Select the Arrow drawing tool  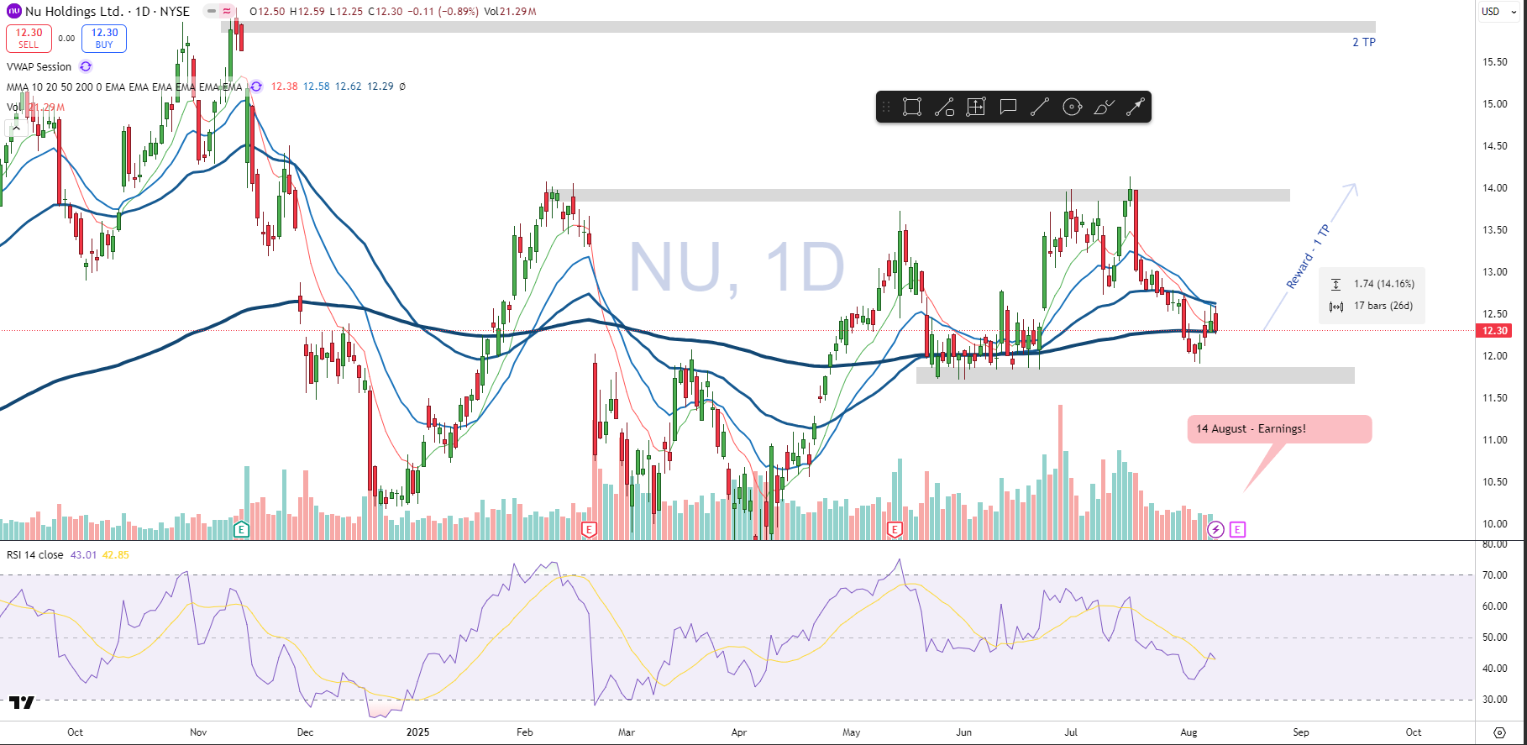pos(1136,107)
